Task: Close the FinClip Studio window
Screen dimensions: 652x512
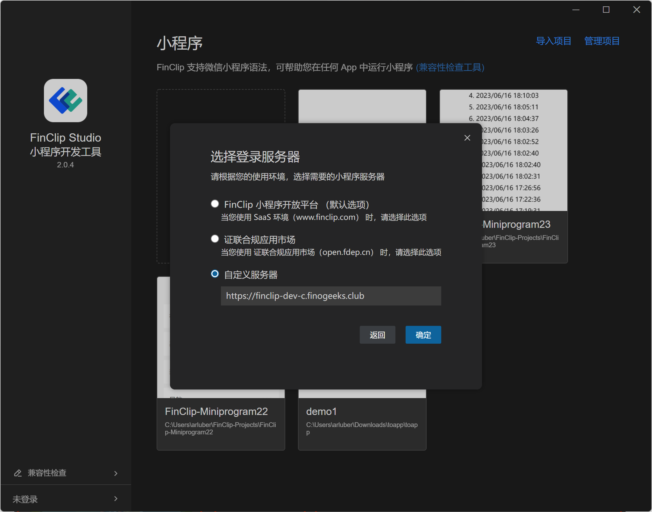Action: point(636,10)
